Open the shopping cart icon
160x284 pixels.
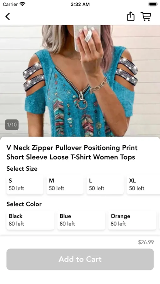[x=146, y=16]
